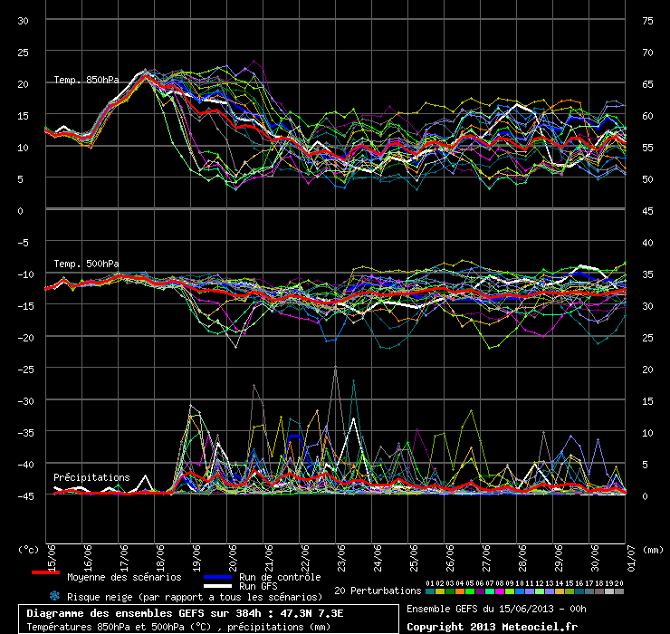The image size is (670, 634).
Task: Click perturbation 20 color swatch
Action: [619, 591]
